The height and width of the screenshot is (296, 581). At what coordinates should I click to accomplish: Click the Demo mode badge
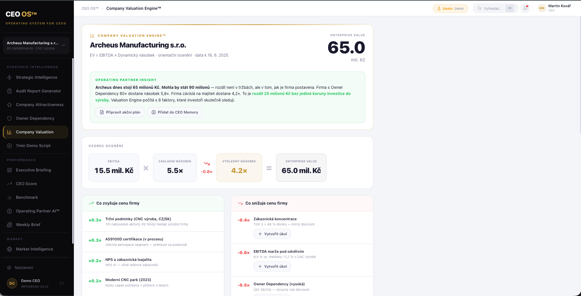click(450, 8)
